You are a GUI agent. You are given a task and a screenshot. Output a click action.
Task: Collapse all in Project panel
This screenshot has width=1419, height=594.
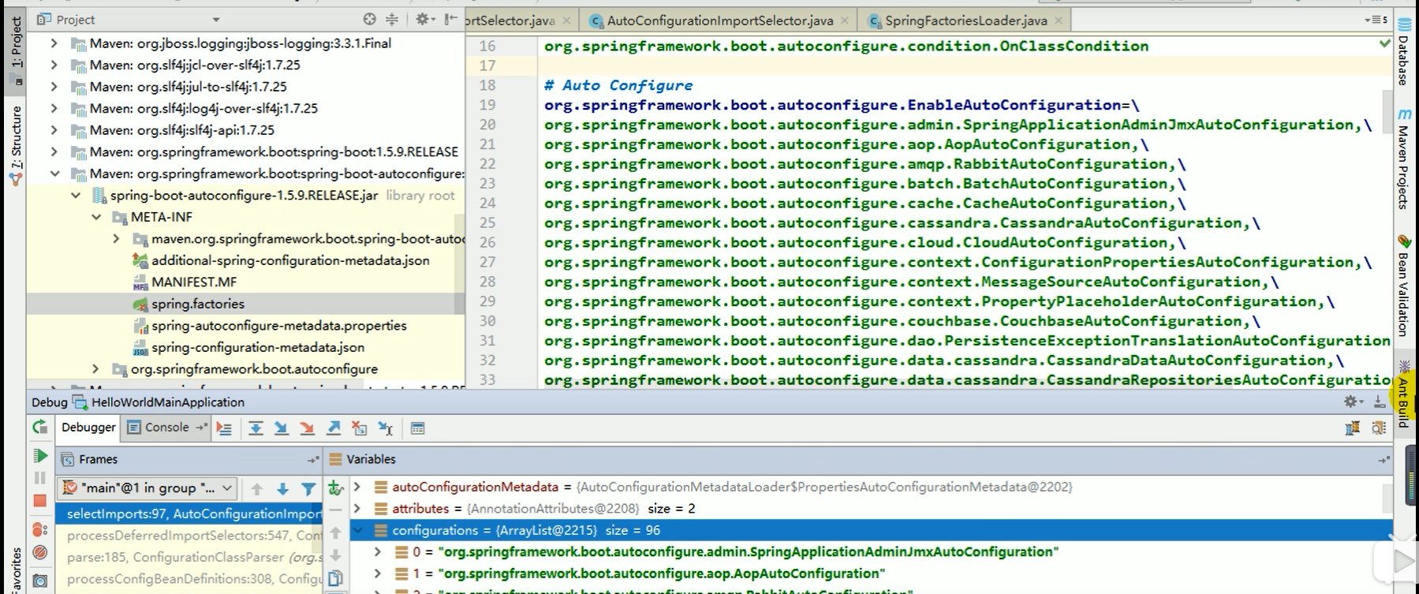tap(392, 19)
